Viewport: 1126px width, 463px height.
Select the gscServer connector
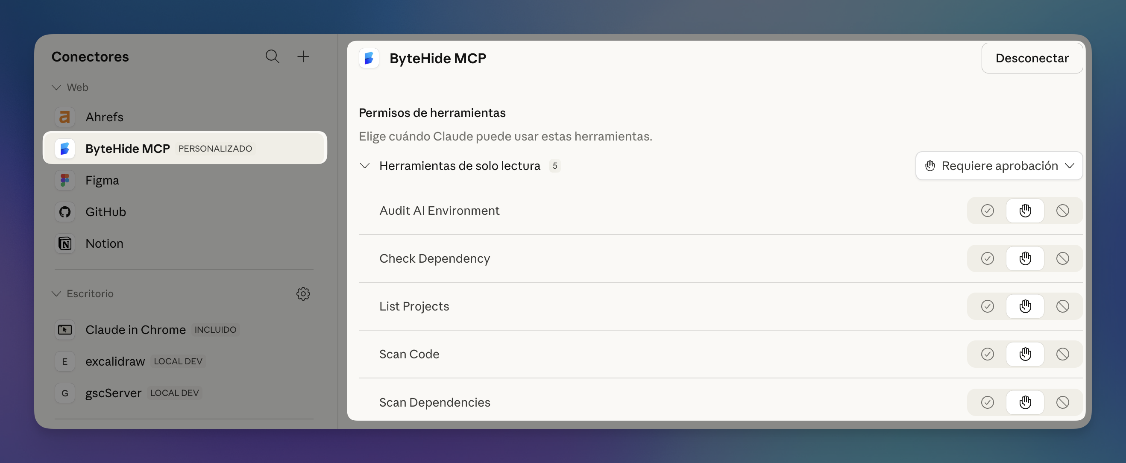pyautogui.click(x=113, y=393)
